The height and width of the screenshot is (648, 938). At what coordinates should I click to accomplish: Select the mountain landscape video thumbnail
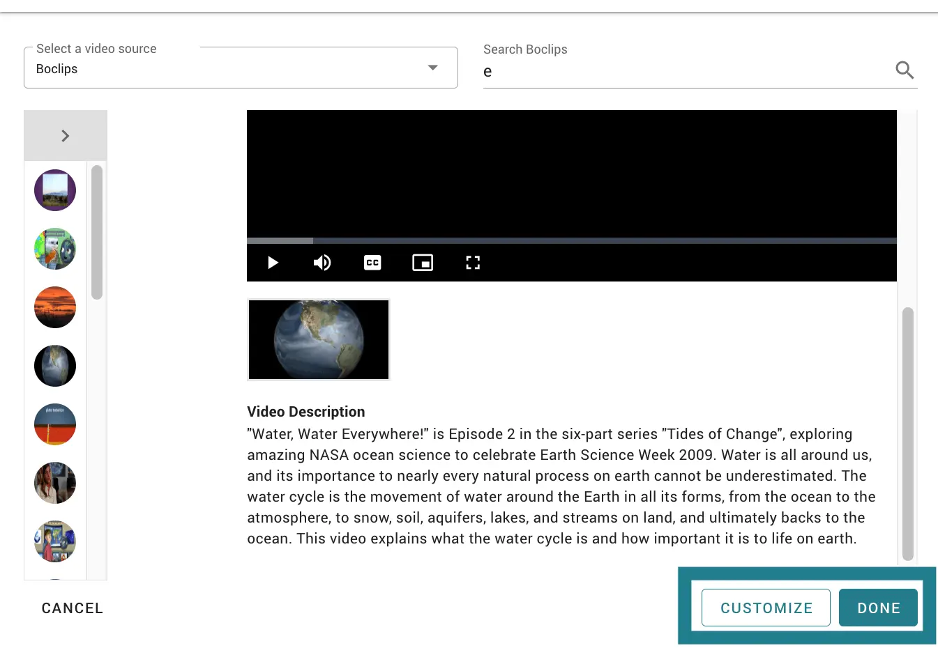click(x=55, y=190)
